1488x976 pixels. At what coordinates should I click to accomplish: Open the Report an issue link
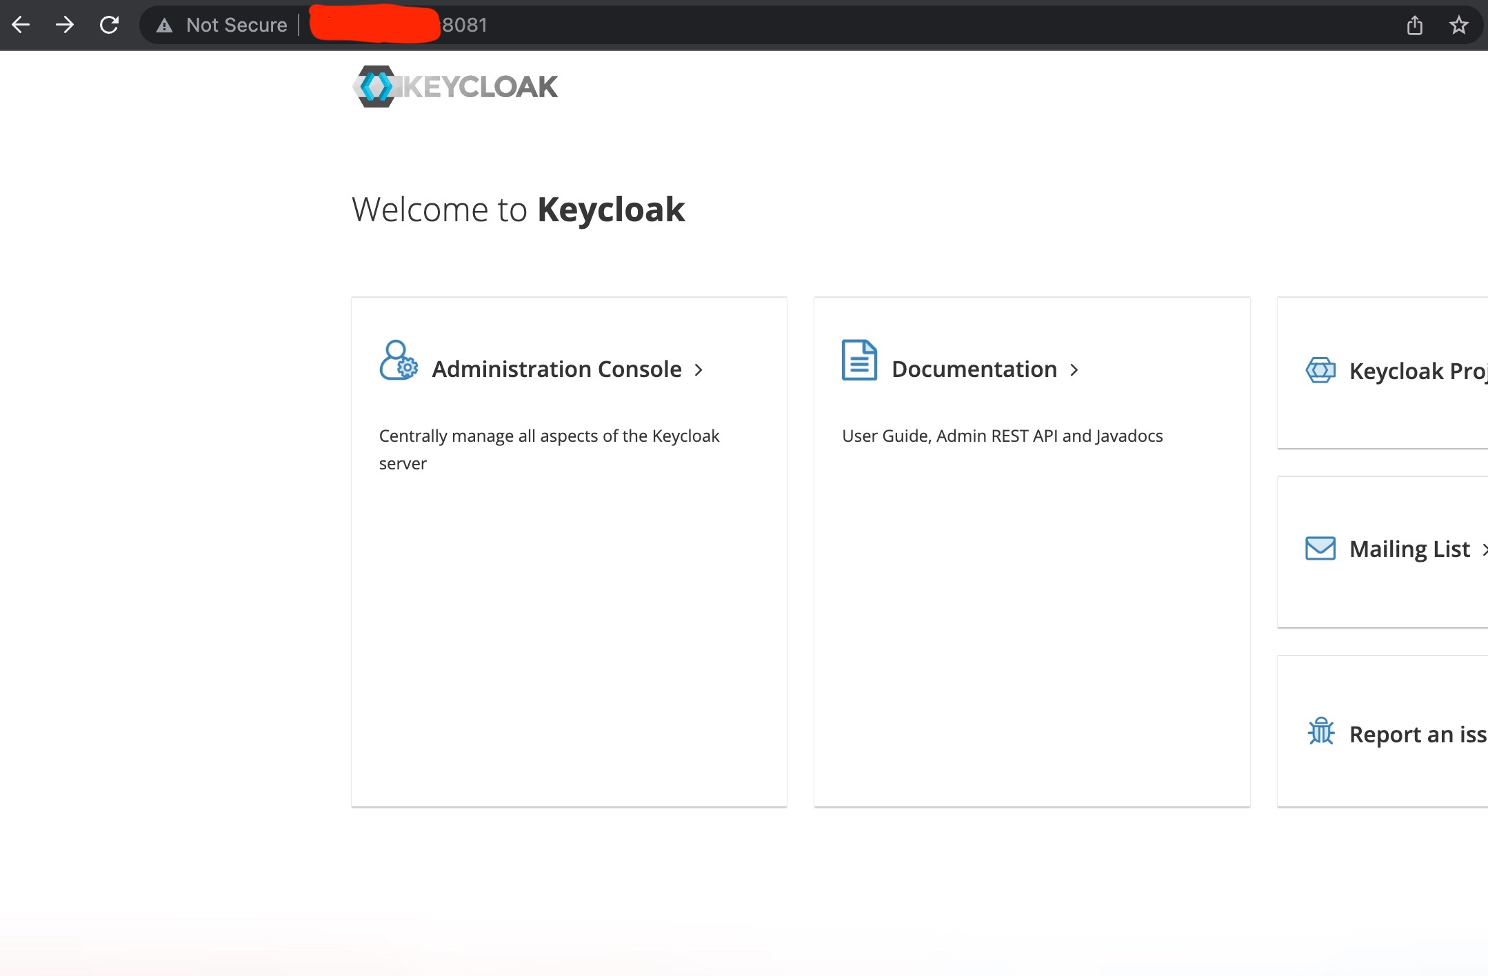pyautogui.click(x=1417, y=735)
